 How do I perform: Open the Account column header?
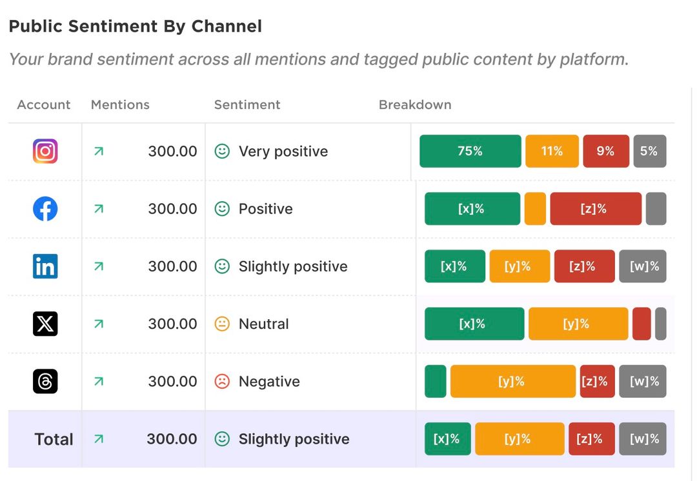point(43,104)
